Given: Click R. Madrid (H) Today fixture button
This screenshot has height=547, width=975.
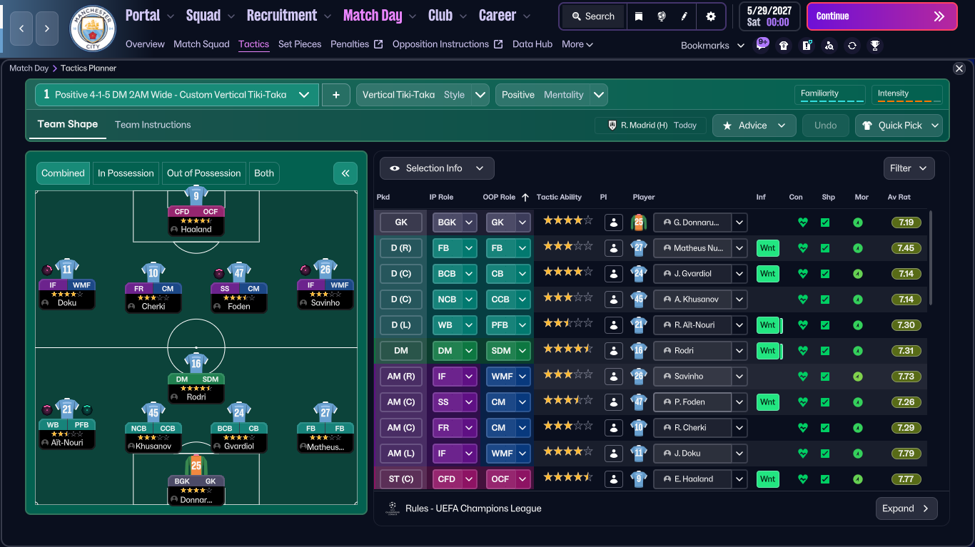Looking at the screenshot, I should tap(650, 126).
